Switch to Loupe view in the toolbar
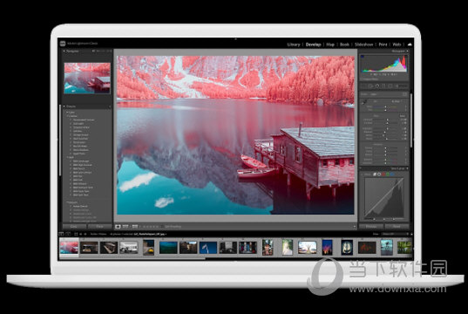Viewport: 468px width, 314px height. click(x=118, y=227)
